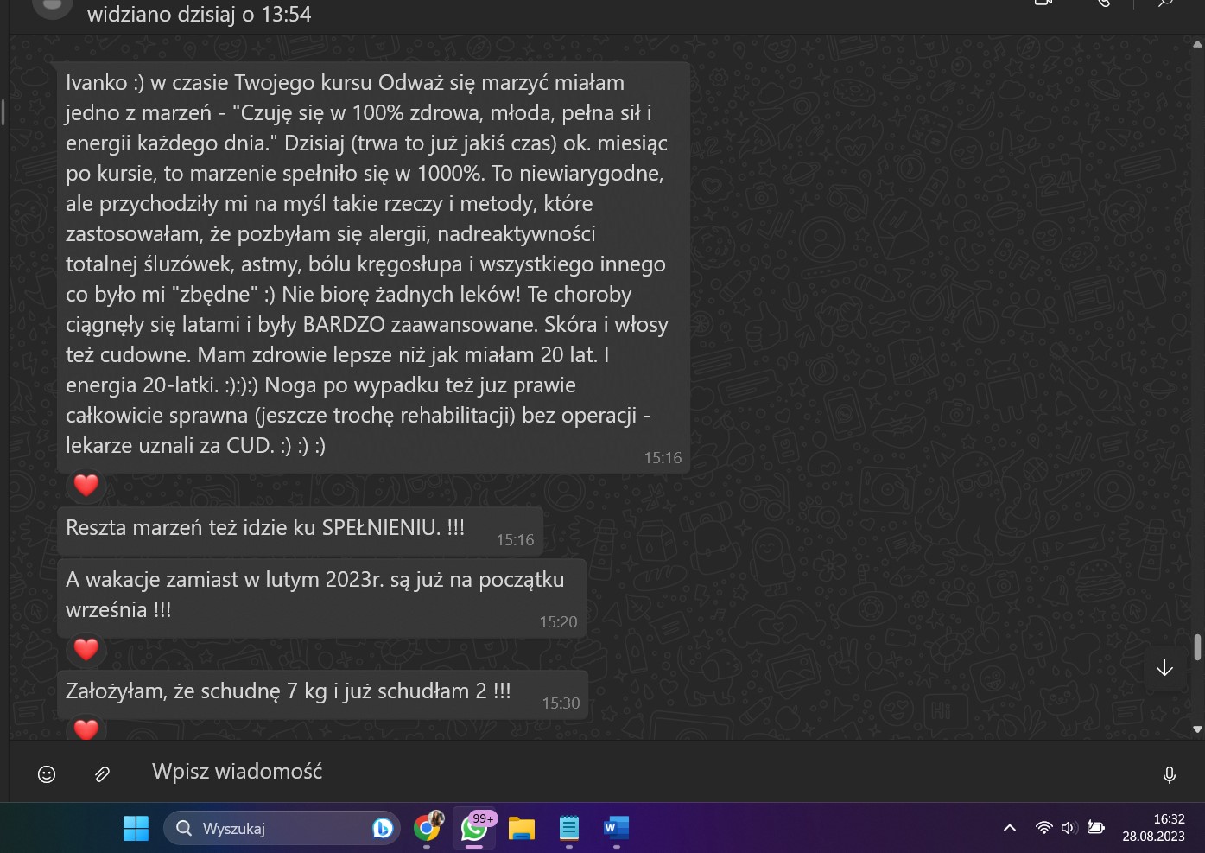
Task: Open the emoji picker in message bar
Action: (47, 774)
